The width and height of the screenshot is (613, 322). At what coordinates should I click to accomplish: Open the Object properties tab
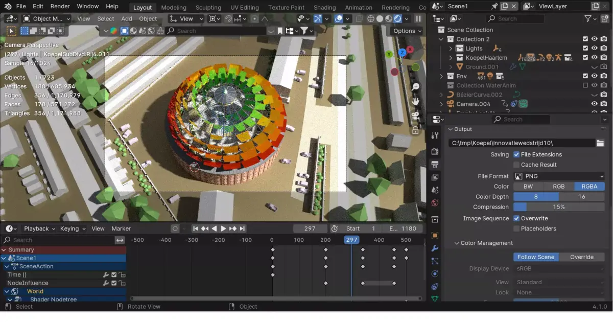pos(435,236)
